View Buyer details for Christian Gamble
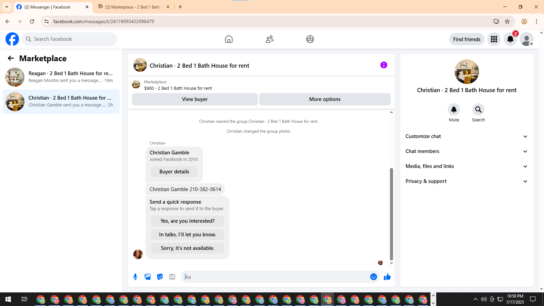Viewport: 544px width, 306px height. point(174,172)
